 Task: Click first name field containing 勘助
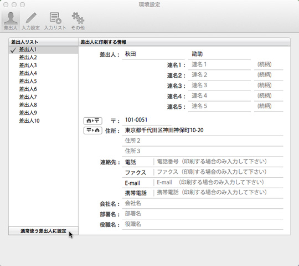click(x=219, y=54)
